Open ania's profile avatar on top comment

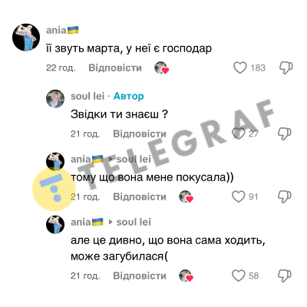[x=26, y=38]
